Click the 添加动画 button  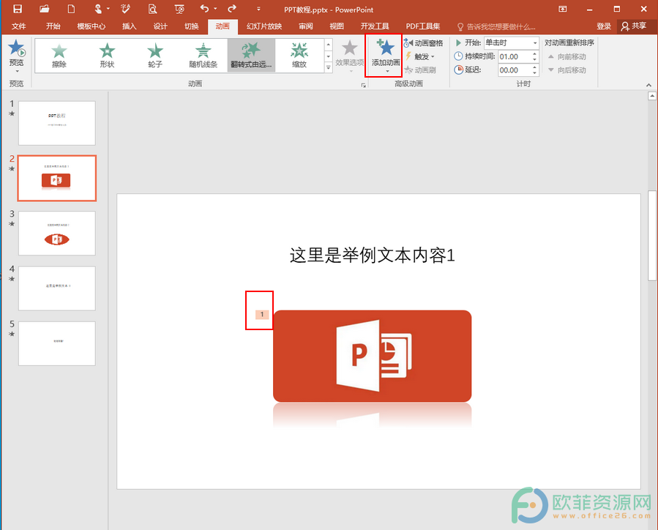[x=386, y=56]
